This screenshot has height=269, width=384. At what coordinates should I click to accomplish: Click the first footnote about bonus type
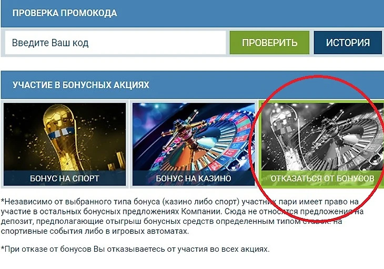point(182,216)
